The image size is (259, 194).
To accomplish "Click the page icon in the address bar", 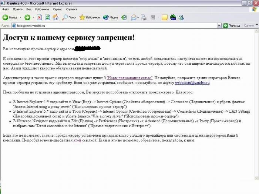I will [x=14, y=25].
